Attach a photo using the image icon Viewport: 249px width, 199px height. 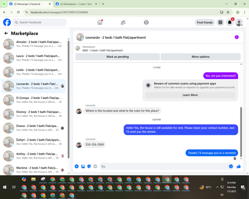coord(83,166)
